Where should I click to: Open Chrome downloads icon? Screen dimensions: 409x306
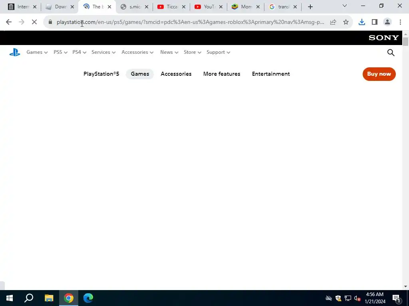362,22
